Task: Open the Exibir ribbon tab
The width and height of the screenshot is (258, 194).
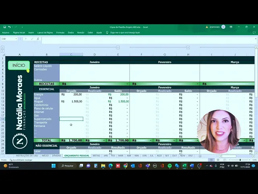Action: coord(90,33)
